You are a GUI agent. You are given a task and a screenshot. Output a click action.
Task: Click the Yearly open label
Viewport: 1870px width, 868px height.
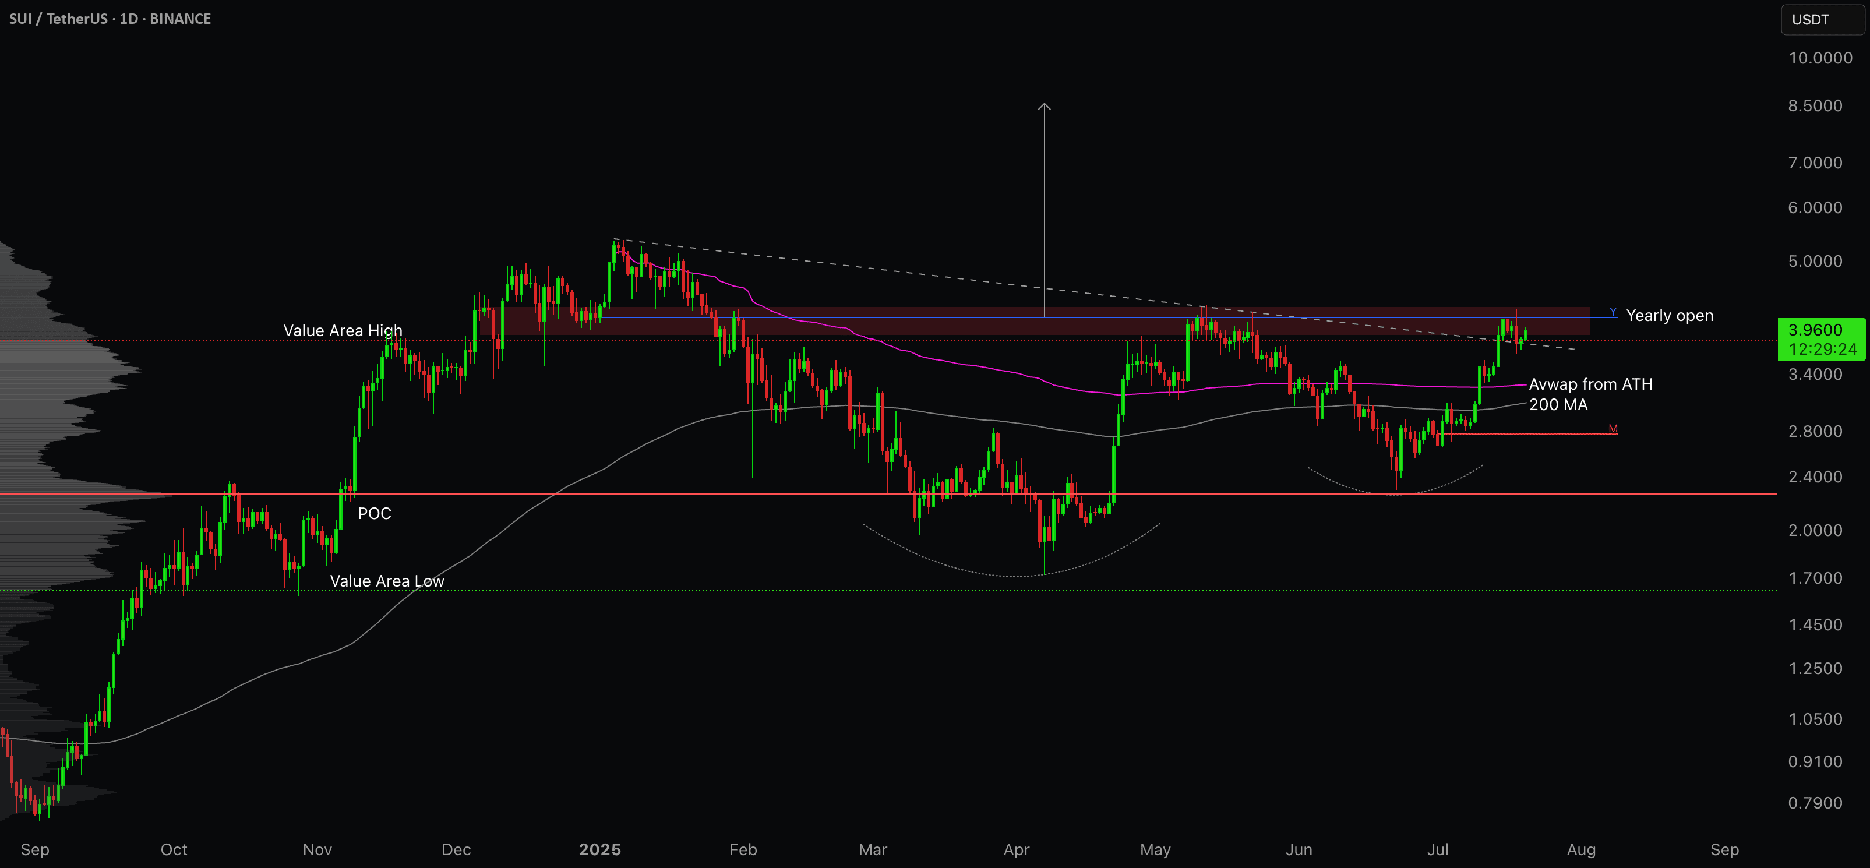1670,316
